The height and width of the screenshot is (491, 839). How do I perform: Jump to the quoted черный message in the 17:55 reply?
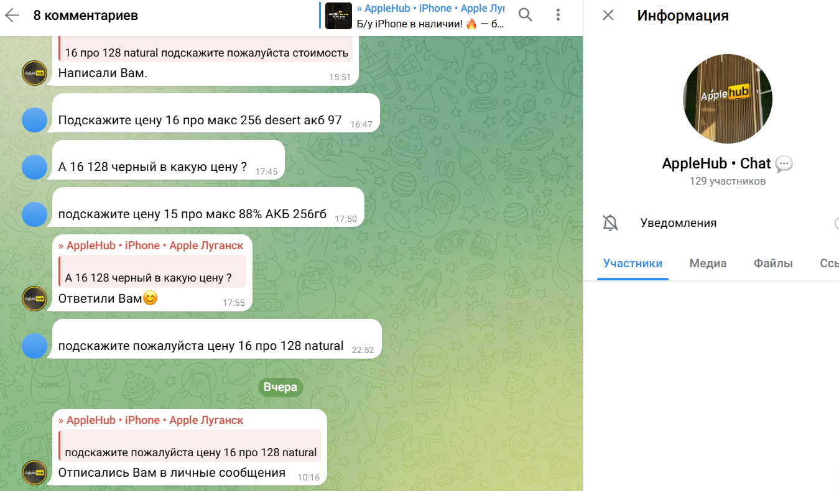(152, 272)
